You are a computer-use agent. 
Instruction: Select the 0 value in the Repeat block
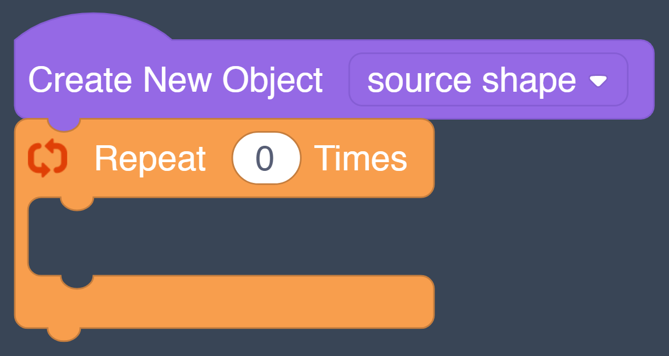coord(266,158)
